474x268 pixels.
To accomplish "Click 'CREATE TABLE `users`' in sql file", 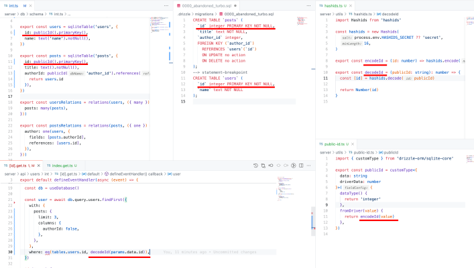I will [x=215, y=78].
